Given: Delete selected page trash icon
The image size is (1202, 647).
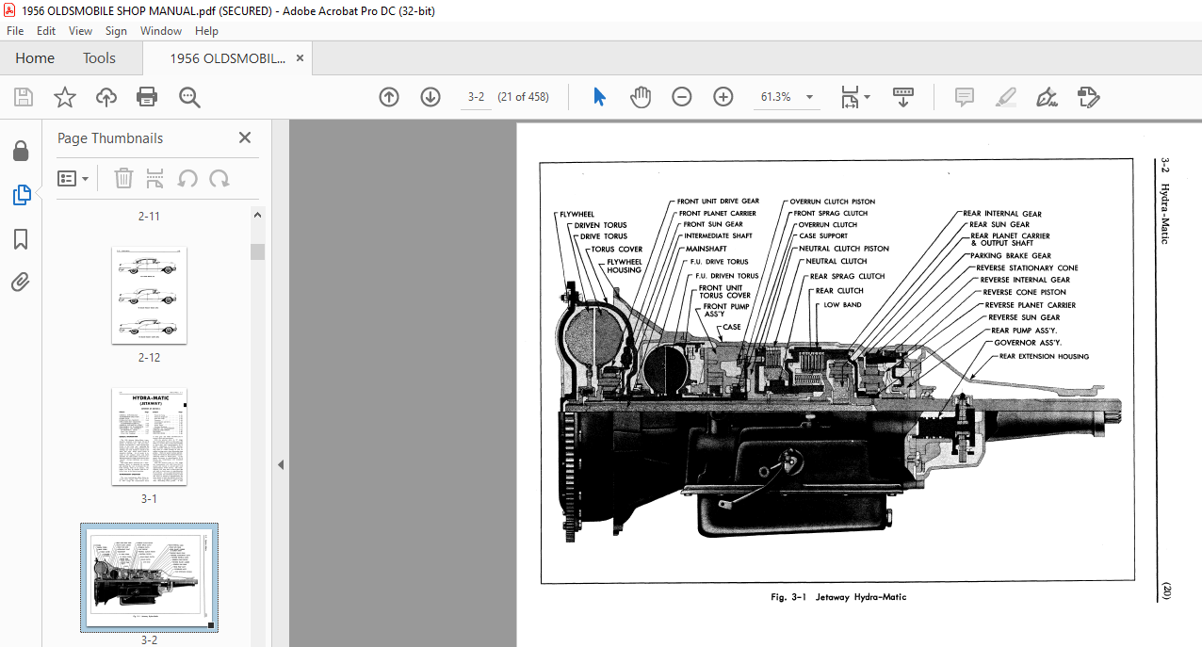Looking at the screenshot, I should click(123, 178).
